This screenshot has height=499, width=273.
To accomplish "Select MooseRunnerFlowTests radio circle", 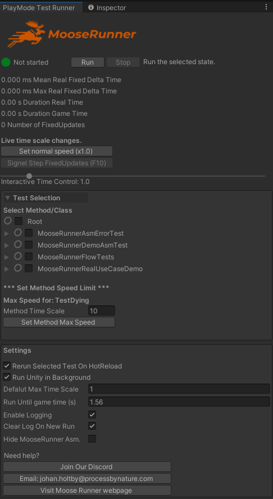I will click(18, 256).
